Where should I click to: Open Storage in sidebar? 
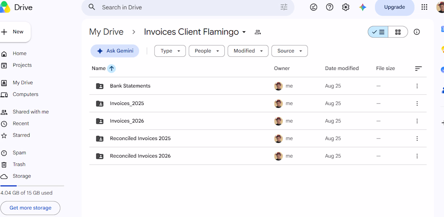point(21,176)
